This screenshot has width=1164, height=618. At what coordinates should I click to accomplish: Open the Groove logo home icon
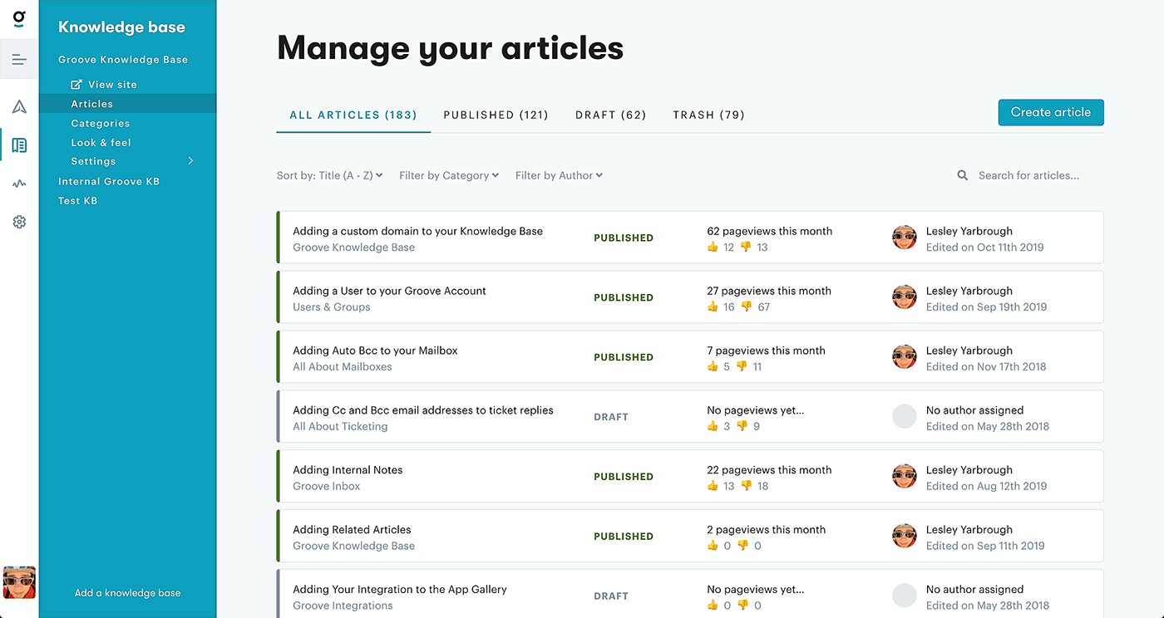(18, 19)
